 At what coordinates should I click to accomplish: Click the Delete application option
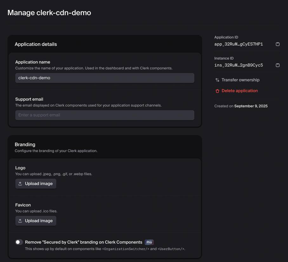pyautogui.click(x=239, y=91)
